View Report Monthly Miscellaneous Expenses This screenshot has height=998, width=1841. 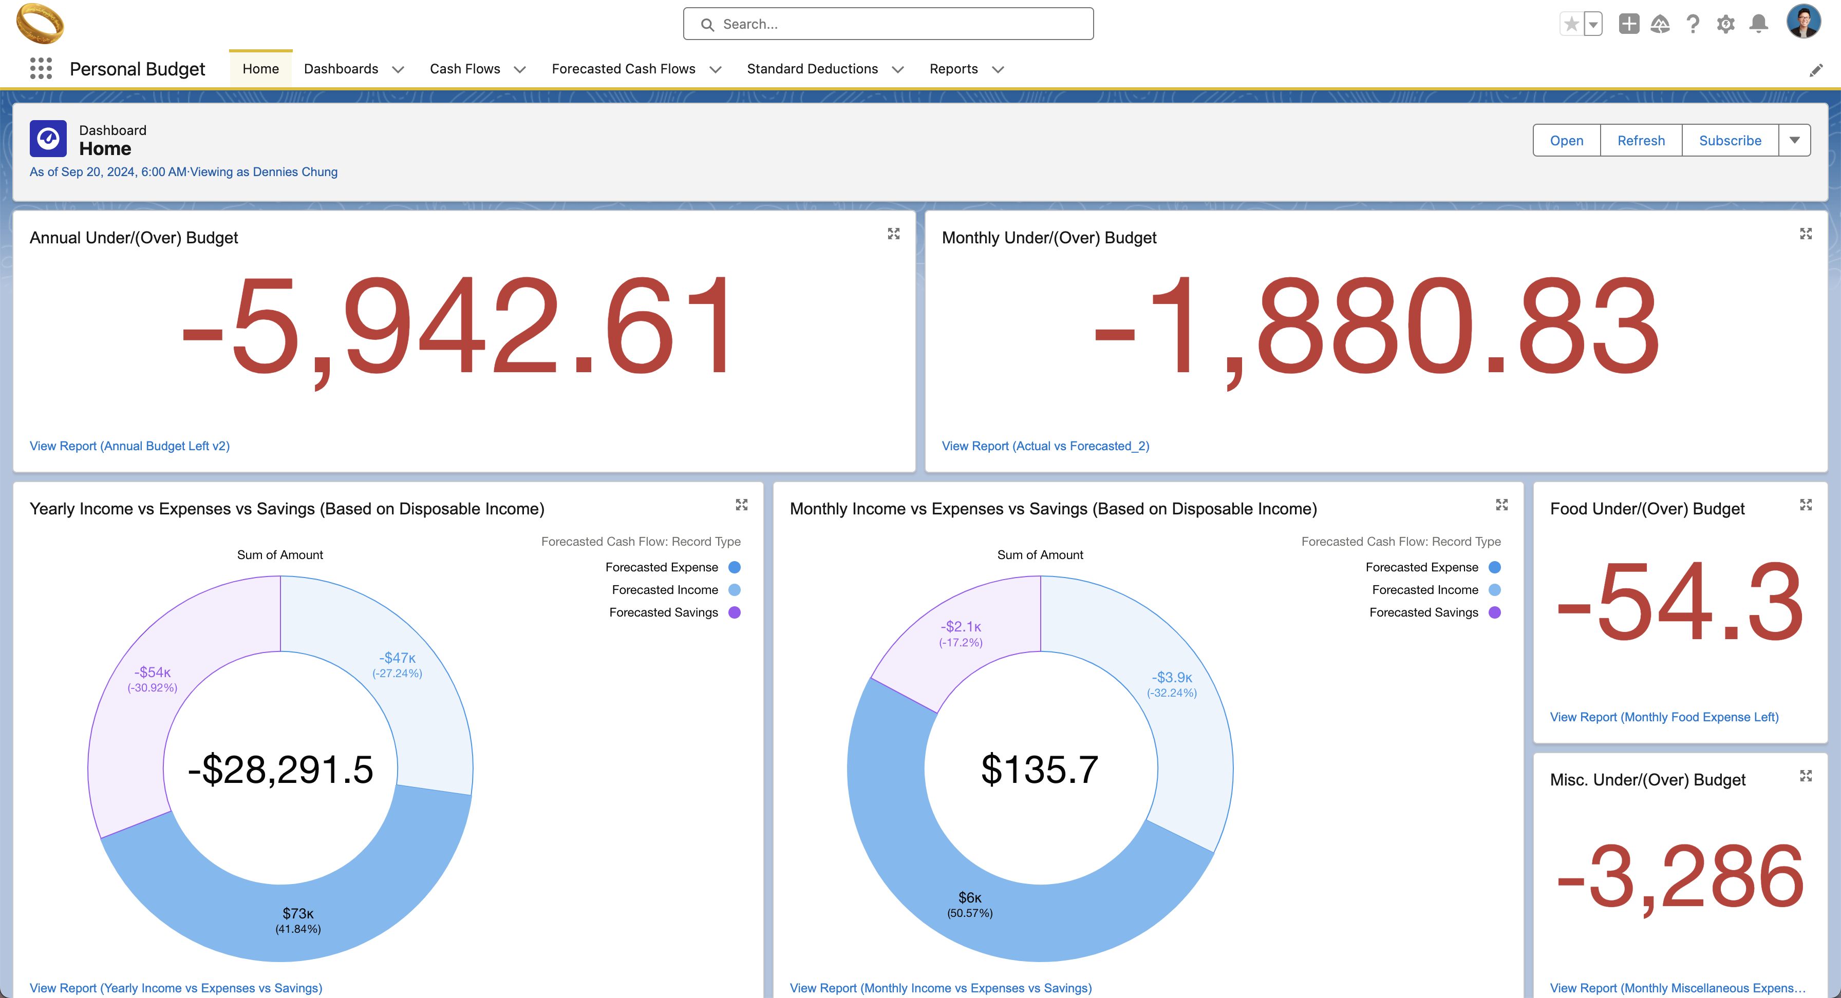1677,988
